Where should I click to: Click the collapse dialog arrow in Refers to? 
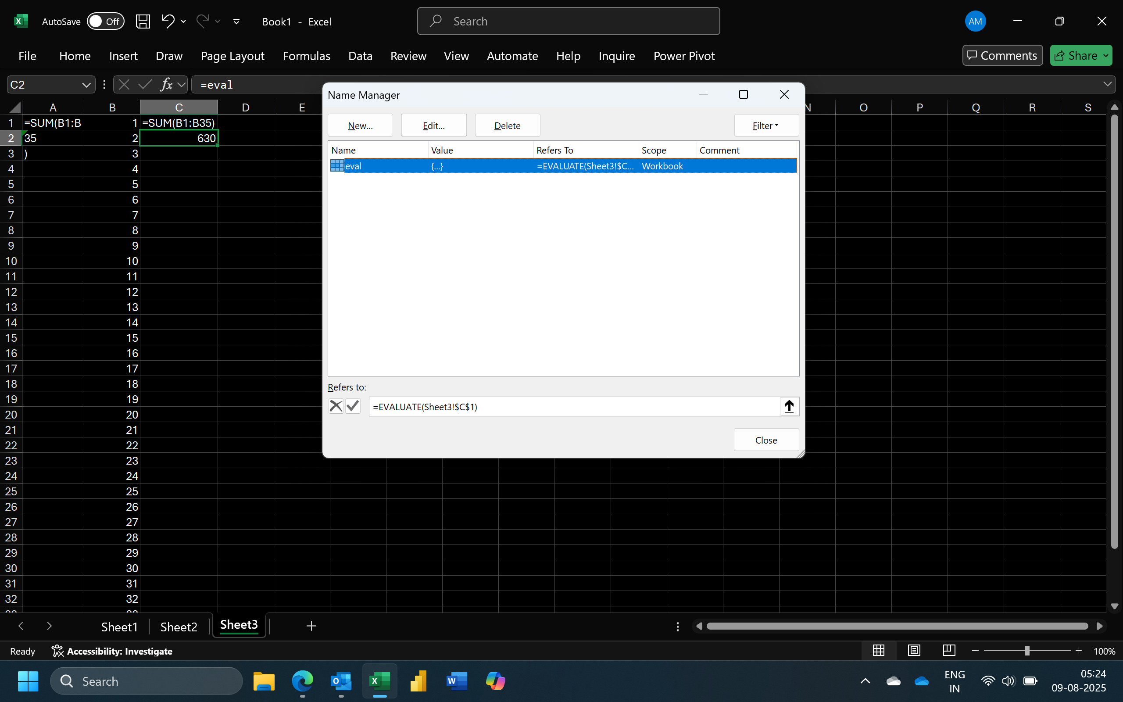pos(789,407)
